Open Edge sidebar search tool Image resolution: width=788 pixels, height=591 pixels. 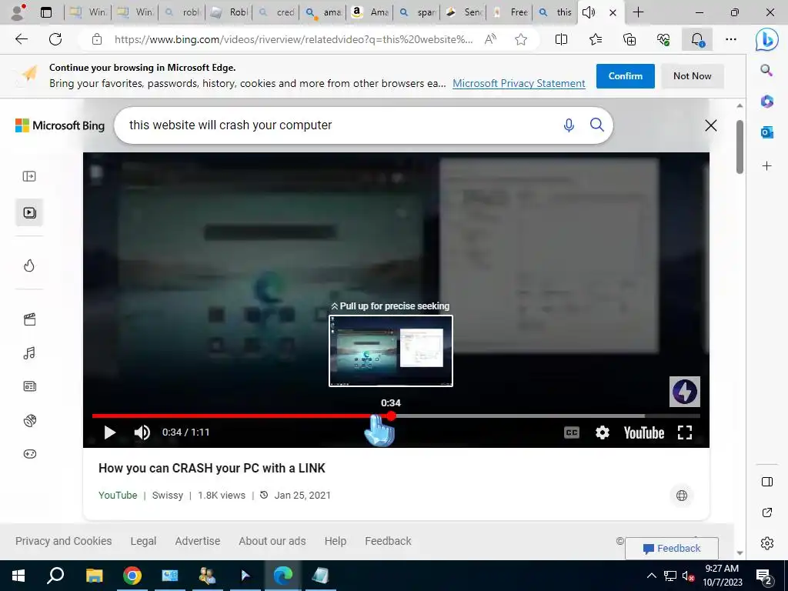766,70
